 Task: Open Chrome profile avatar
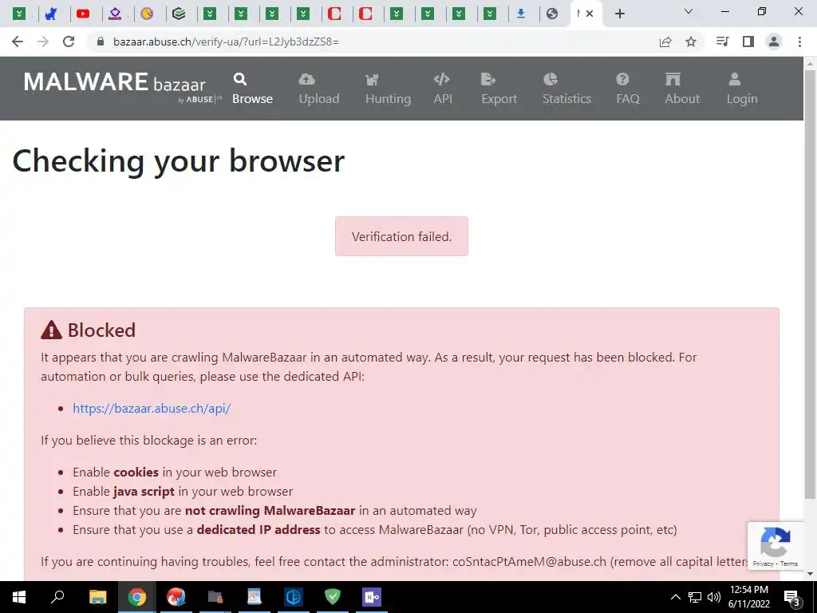click(774, 42)
